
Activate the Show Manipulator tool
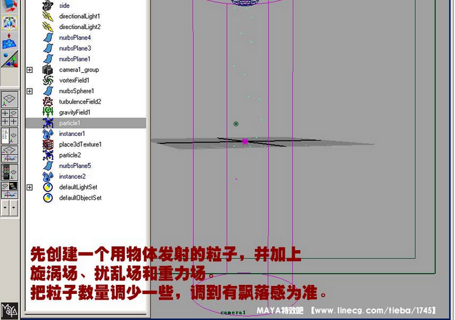(10, 60)
